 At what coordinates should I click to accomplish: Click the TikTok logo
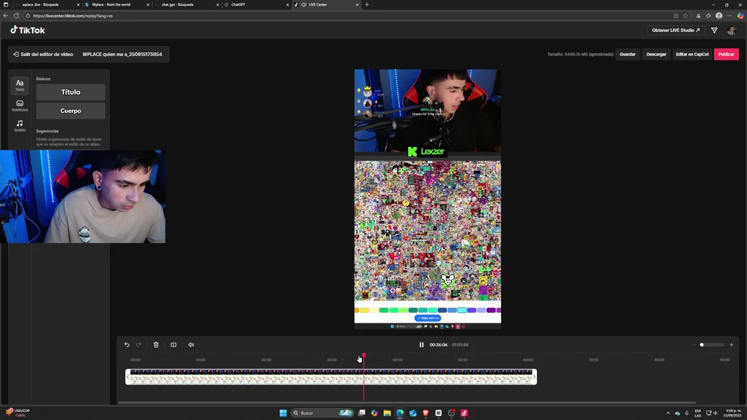[x=27, y=30]
